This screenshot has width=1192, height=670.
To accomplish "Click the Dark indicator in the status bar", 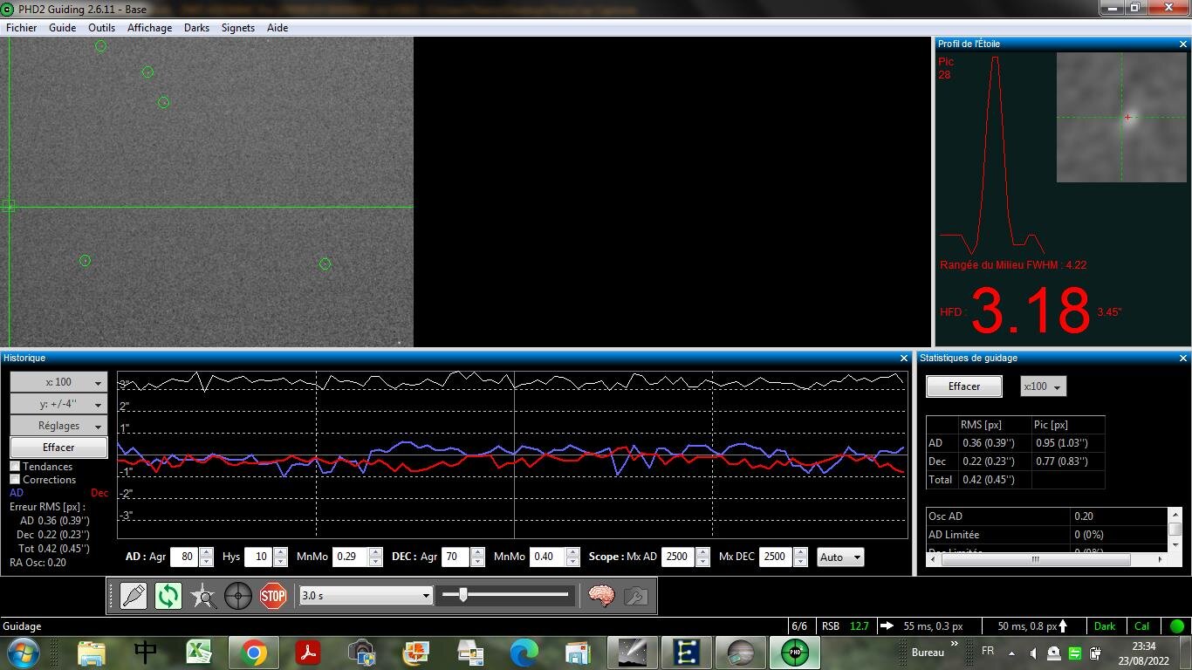I will point(1105,626).
